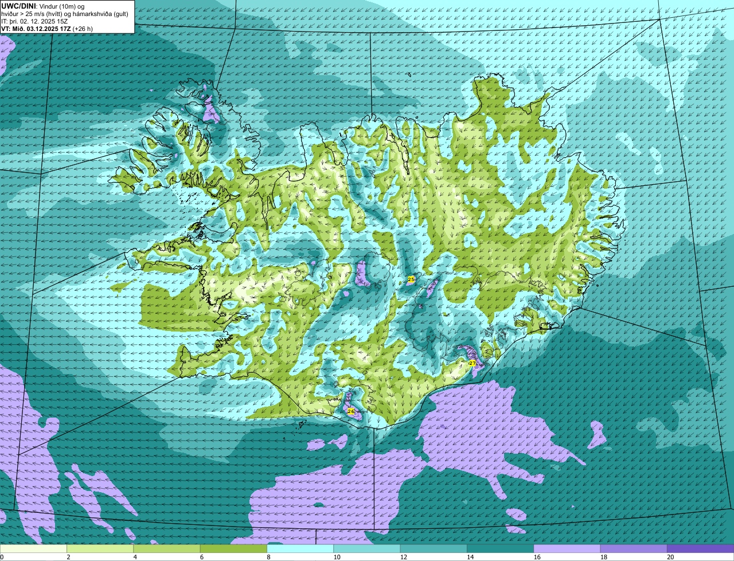Select the 8–10 m/s light cyan legend swatch
Viewport: 734px width, 561px height.
pos(300,549)
